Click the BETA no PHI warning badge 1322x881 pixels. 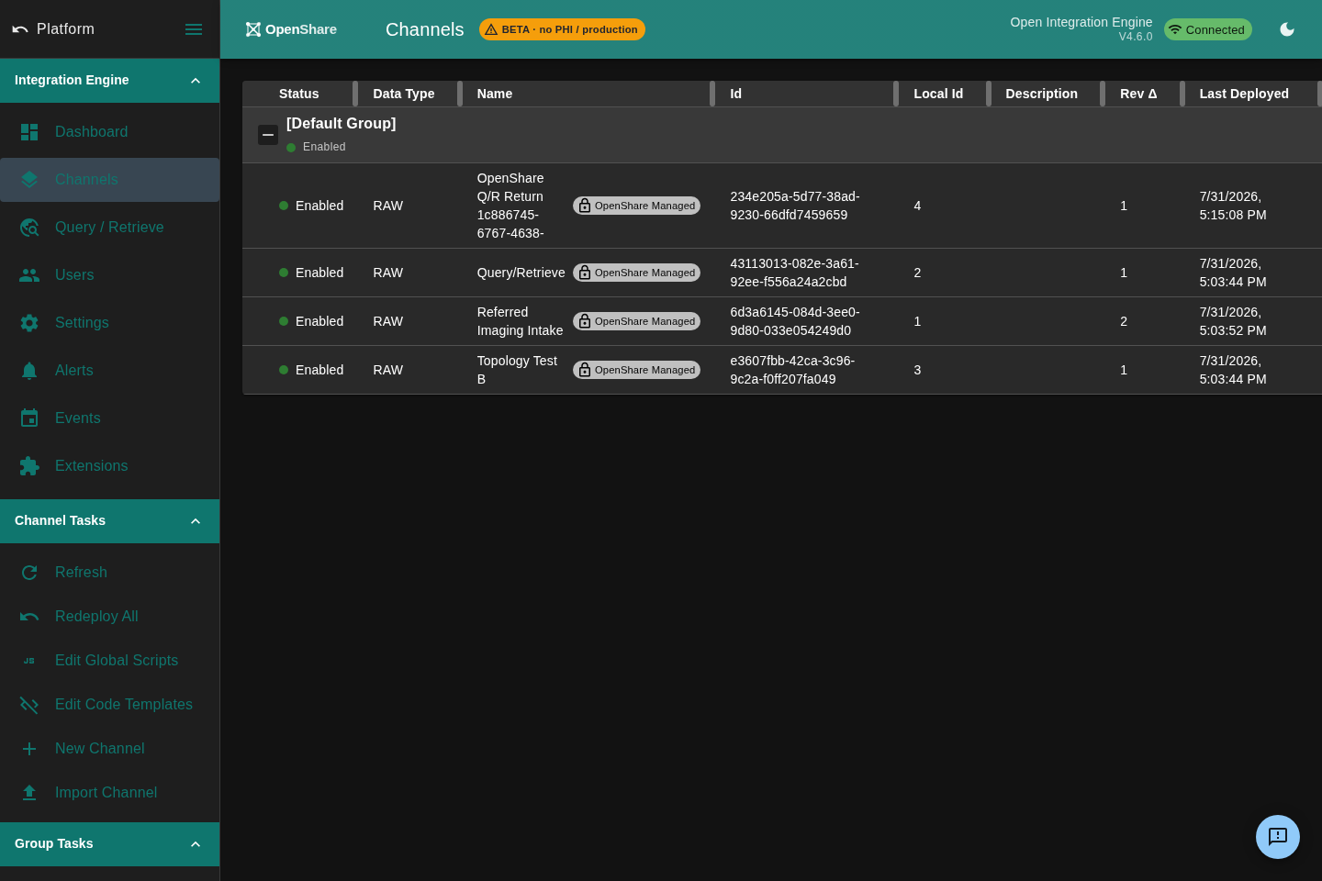point(562,29)
